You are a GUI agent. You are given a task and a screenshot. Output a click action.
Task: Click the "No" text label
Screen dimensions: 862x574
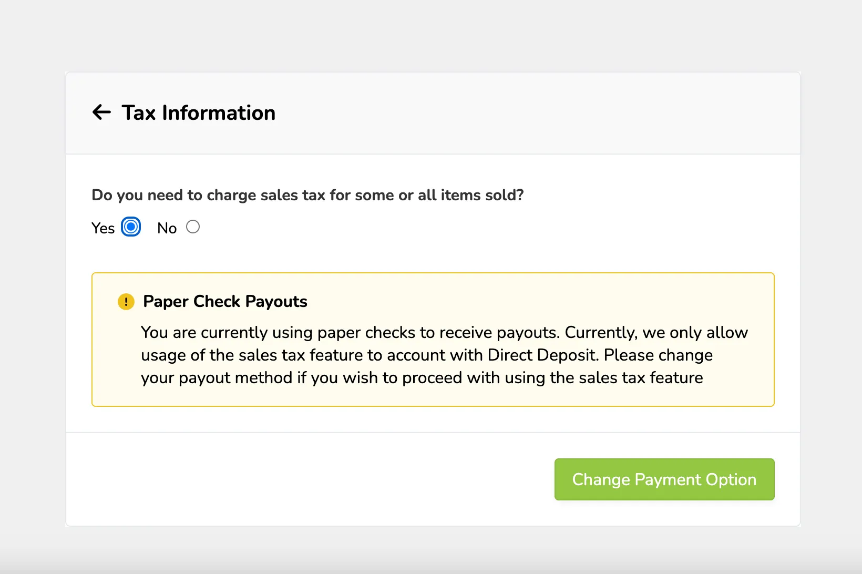167,228
